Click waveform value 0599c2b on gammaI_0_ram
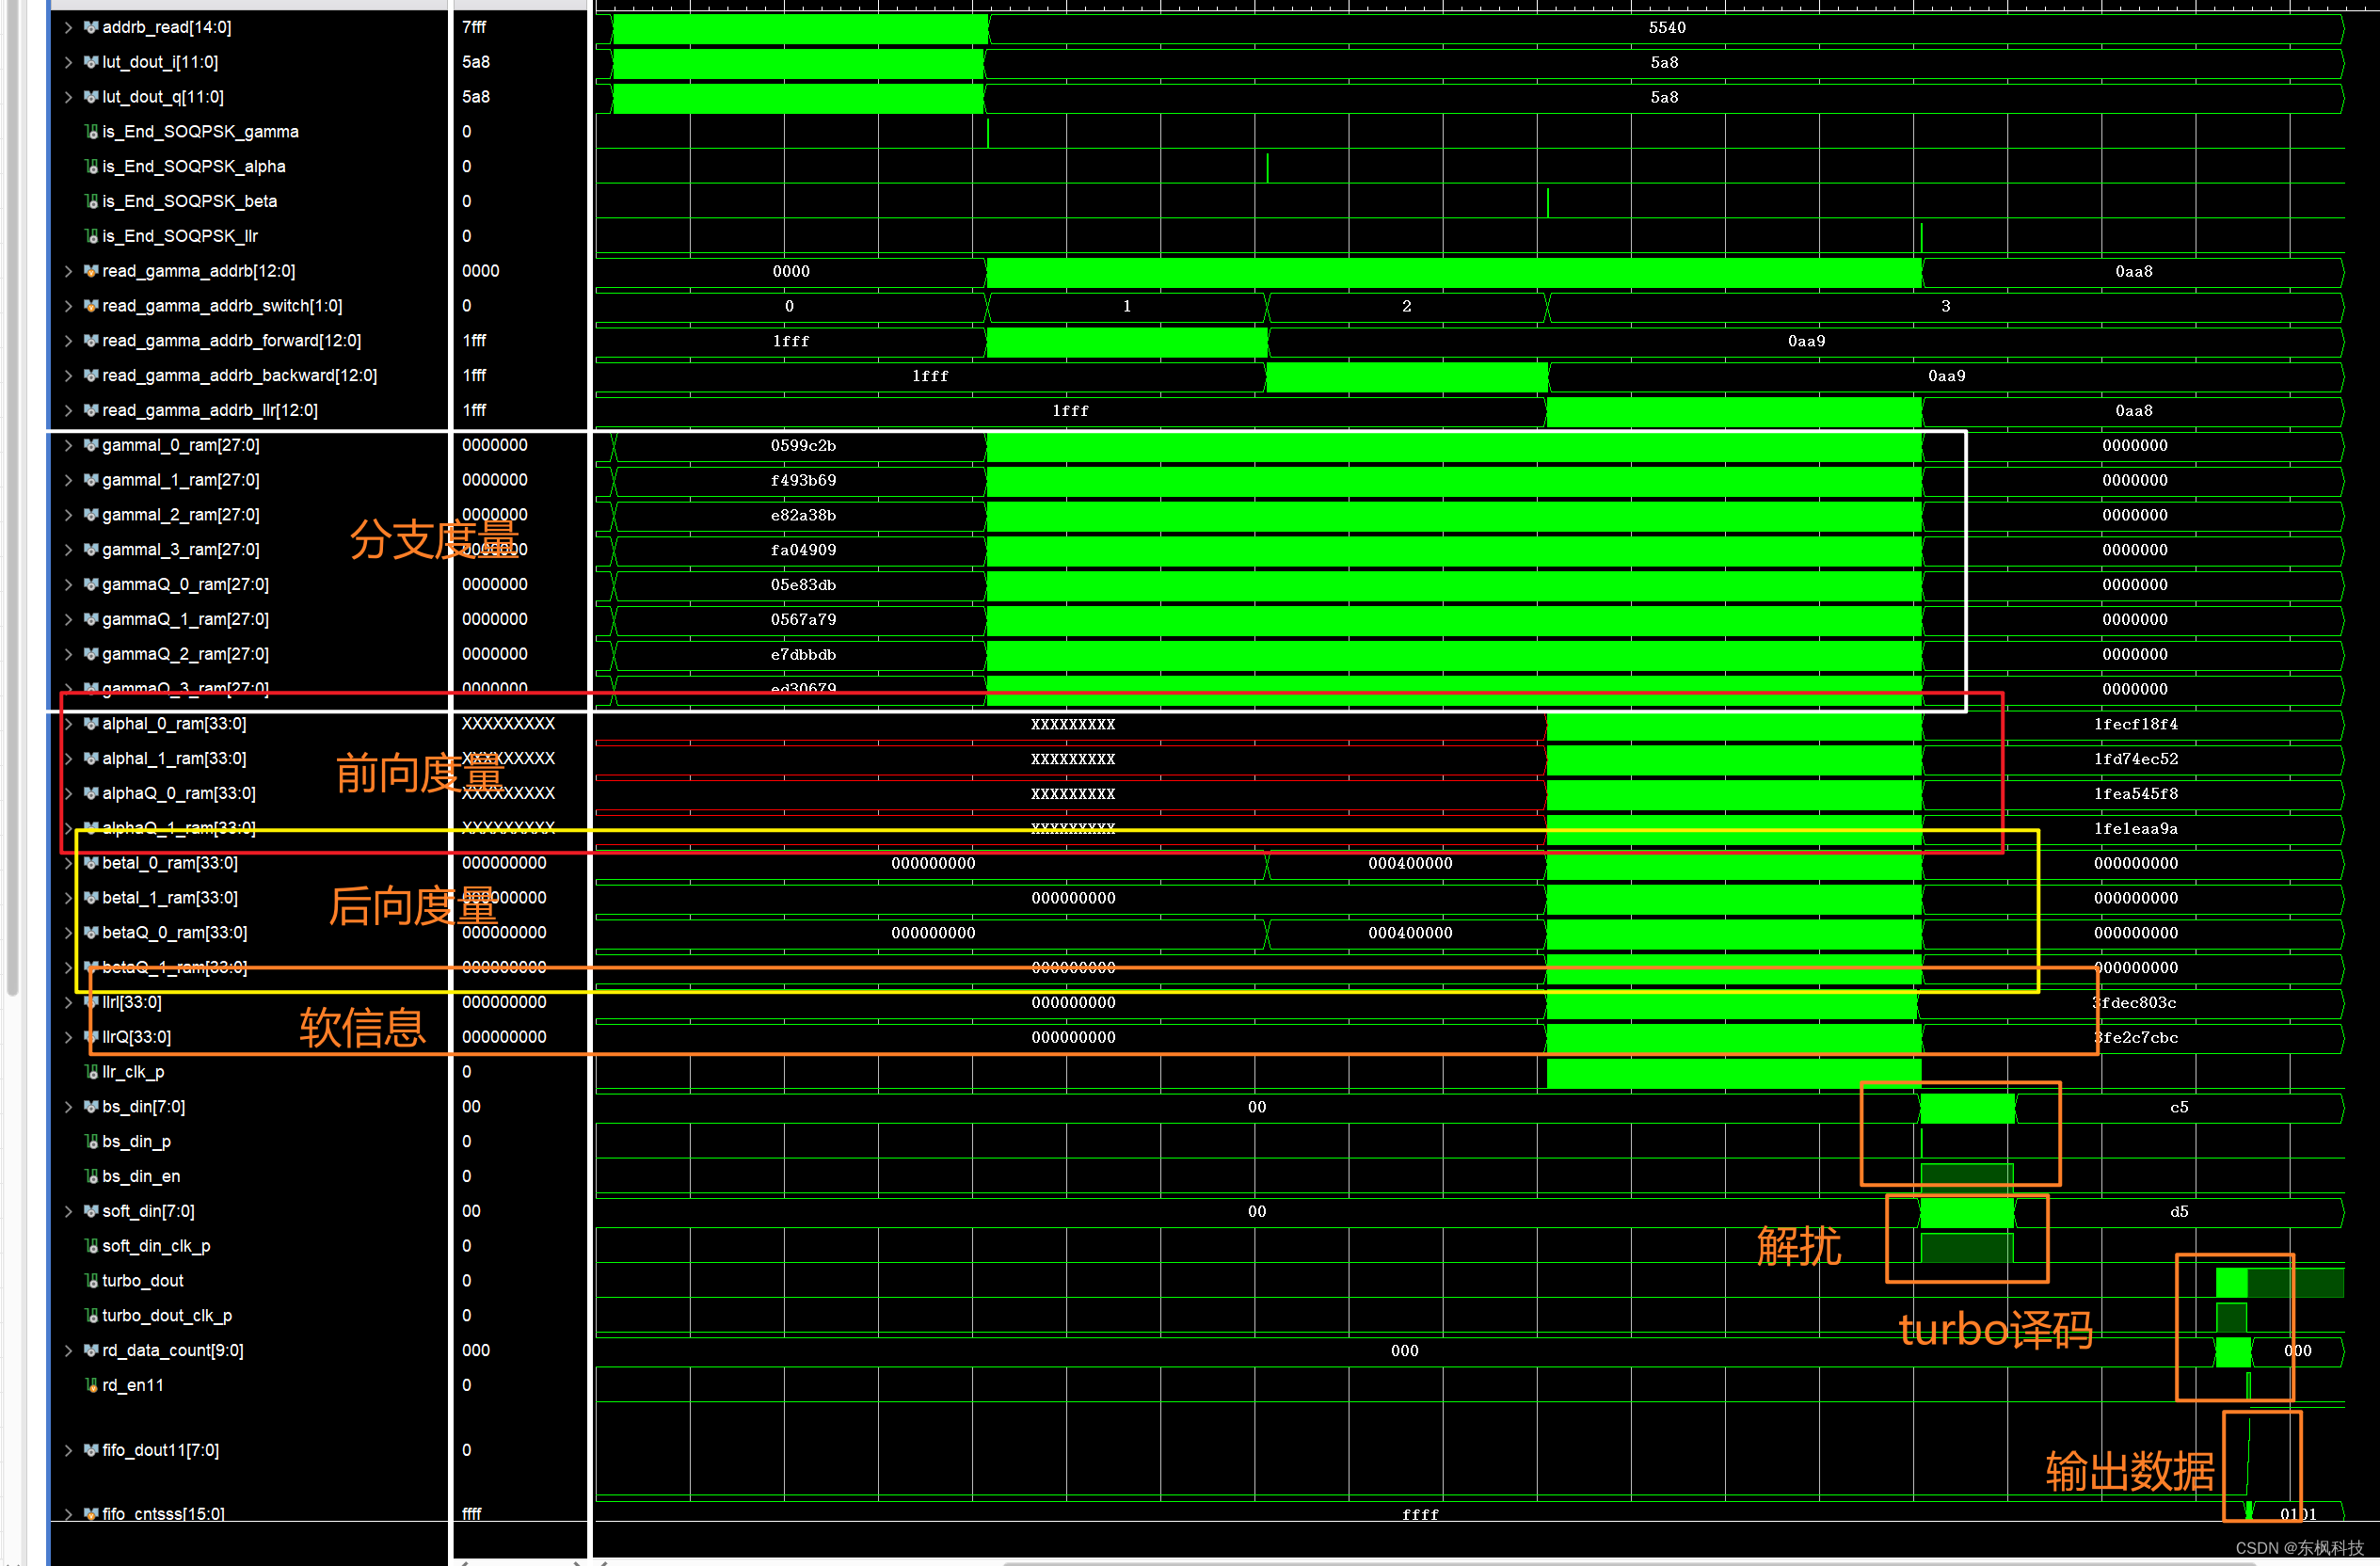The width and height of the screenshot is (2380, 1566). (803, 446)
